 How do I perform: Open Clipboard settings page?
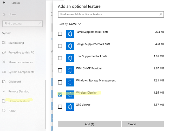coord(15,82)
